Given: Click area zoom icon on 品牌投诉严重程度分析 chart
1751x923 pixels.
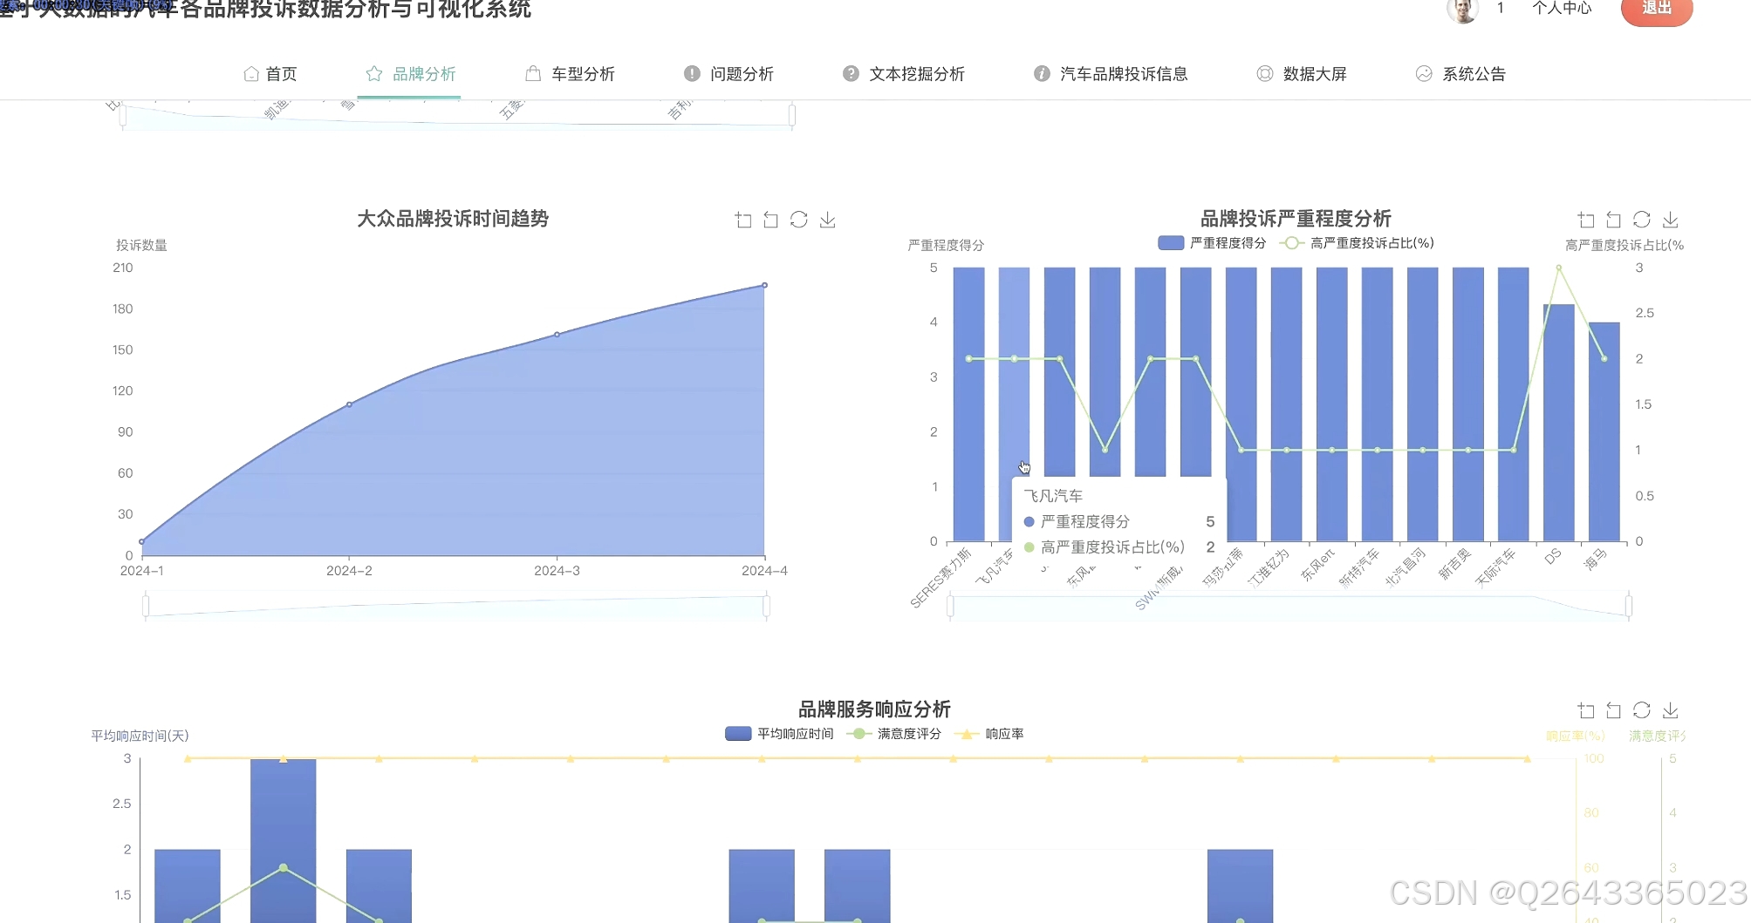Looking at the screenshot, I should point(1586,220).
